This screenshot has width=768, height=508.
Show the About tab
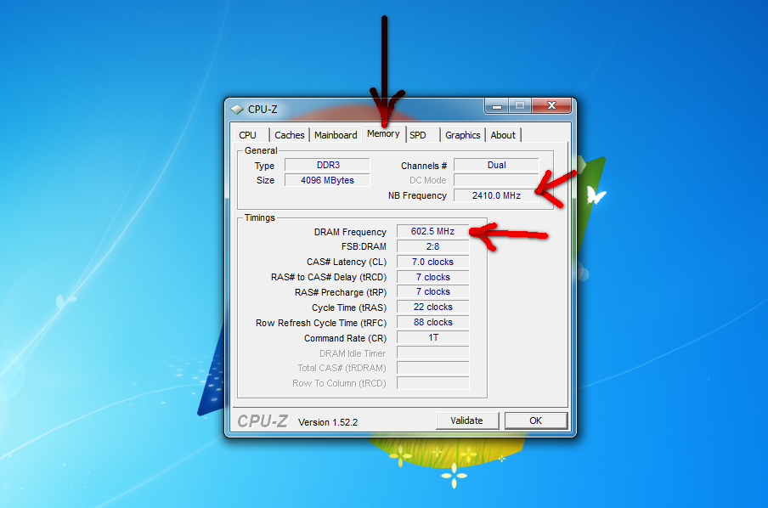503,135
